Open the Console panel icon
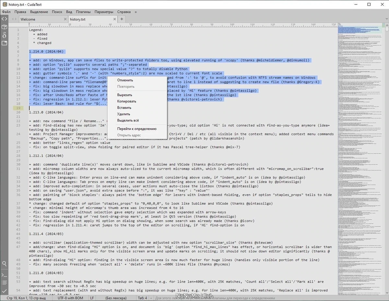 point(4,275)
